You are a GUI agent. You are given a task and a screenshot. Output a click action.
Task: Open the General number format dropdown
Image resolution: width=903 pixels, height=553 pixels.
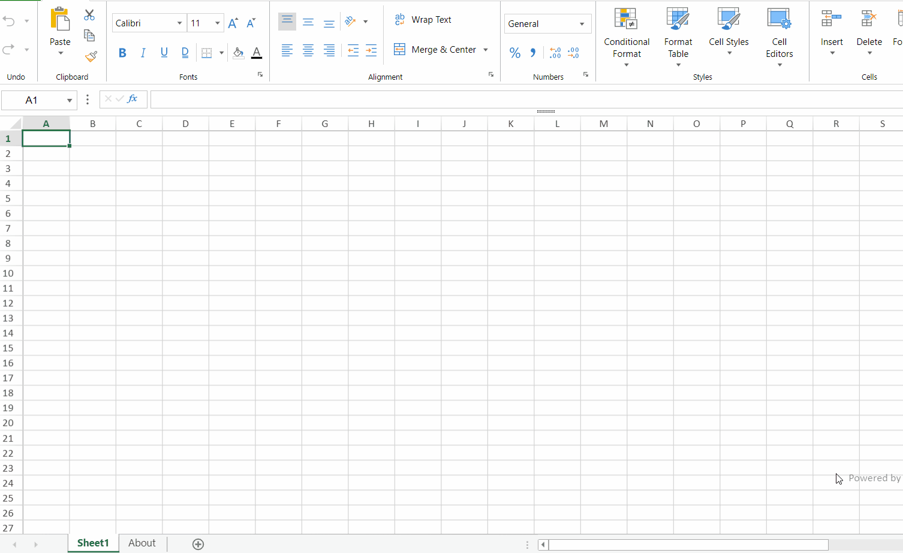click(x=582, y=24)
